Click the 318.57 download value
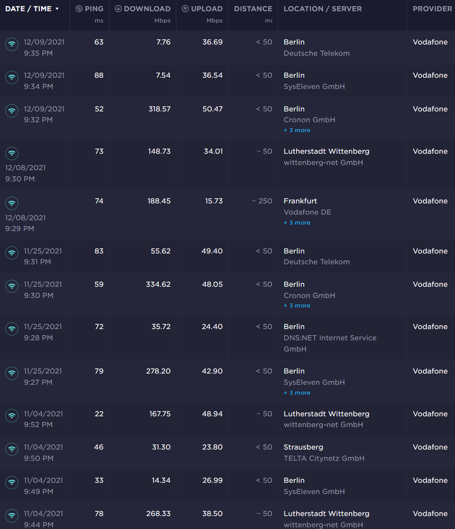Image resolution: width=455 pixels, height=529 pixels. coord(160,109)
